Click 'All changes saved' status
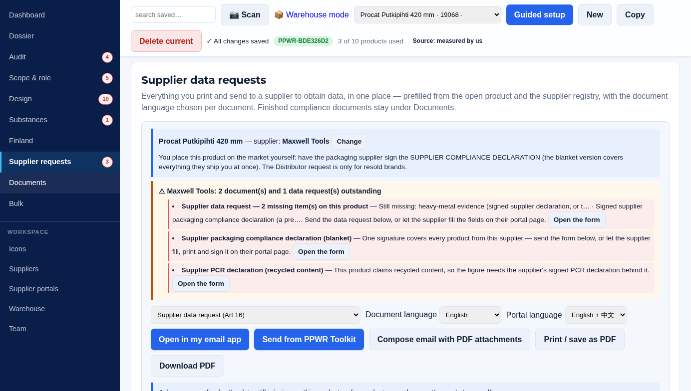Image resolution: width=691 pixels, height=391 pixels. (x=238, y=41)
